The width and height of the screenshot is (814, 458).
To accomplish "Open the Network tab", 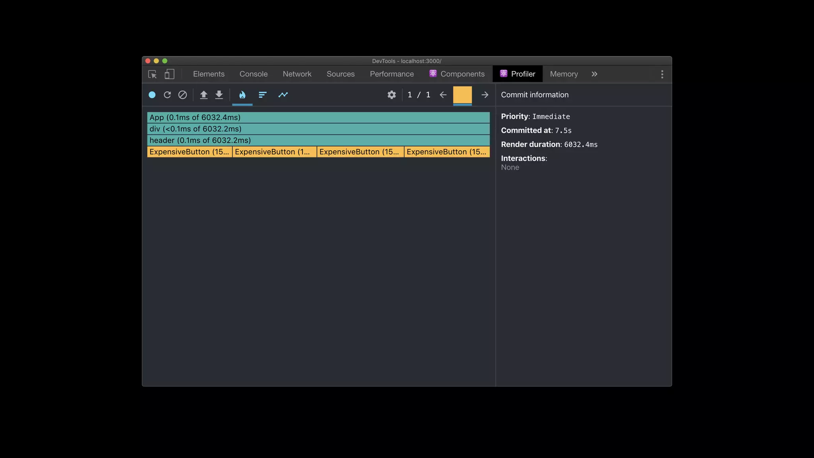I will click(297, 74).
